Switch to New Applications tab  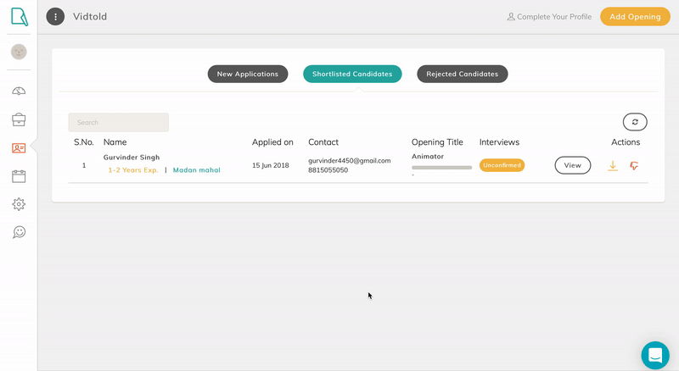point(248,74)
